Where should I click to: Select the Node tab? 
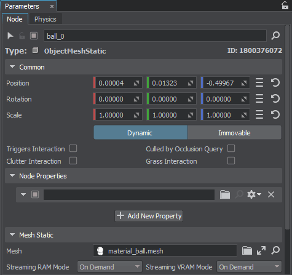[15, 19]
